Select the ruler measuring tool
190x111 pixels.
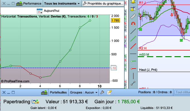click(x=133, y=16)
